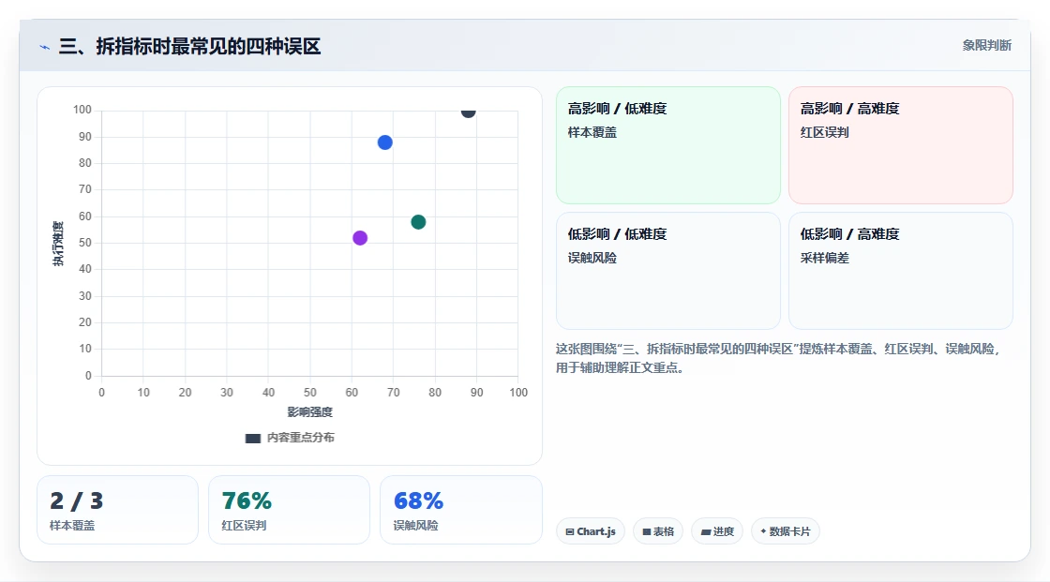Click the 影响强度 x-axis title

click(x=310, y=412)
